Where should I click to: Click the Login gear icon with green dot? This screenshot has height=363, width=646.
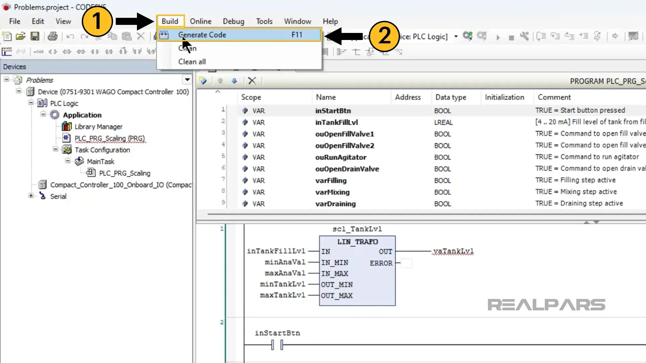click(x=467, y=36)
